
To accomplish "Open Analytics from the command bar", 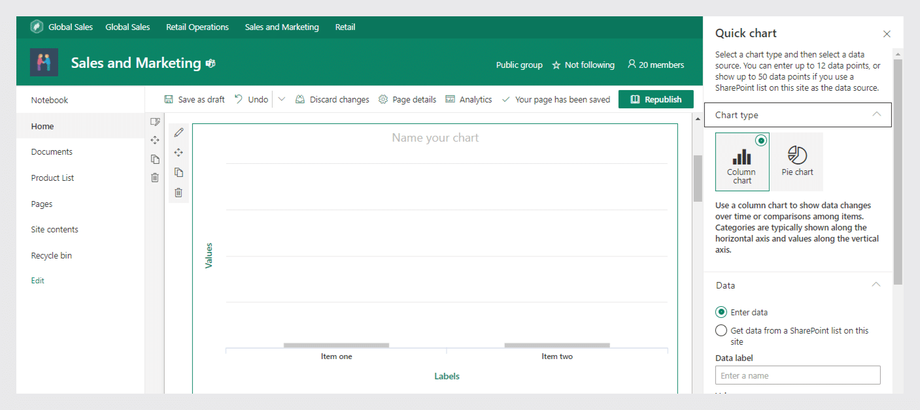I will [x=469, y=99].
